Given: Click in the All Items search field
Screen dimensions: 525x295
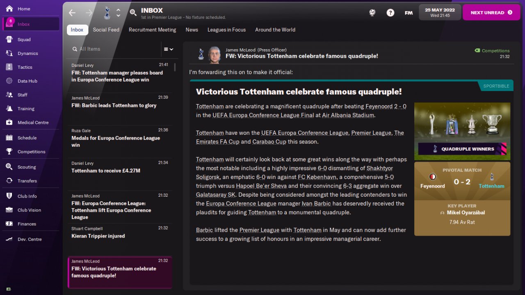Looking at the screenshot, I should point(115,49).
